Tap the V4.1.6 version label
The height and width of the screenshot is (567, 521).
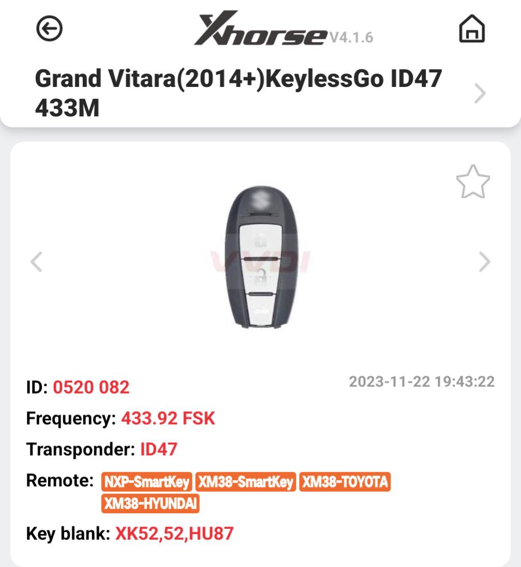(x=351, y=38)
